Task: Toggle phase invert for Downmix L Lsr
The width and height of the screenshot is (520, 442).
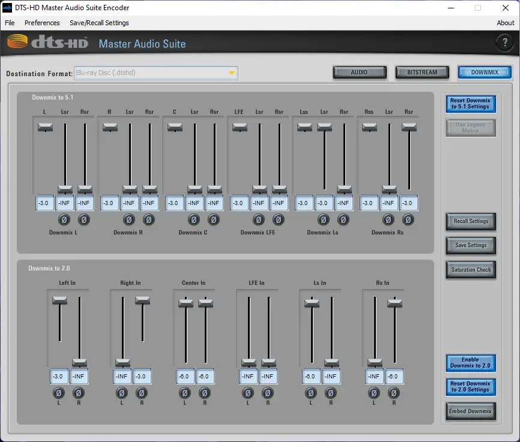Action: coord(64,220)
